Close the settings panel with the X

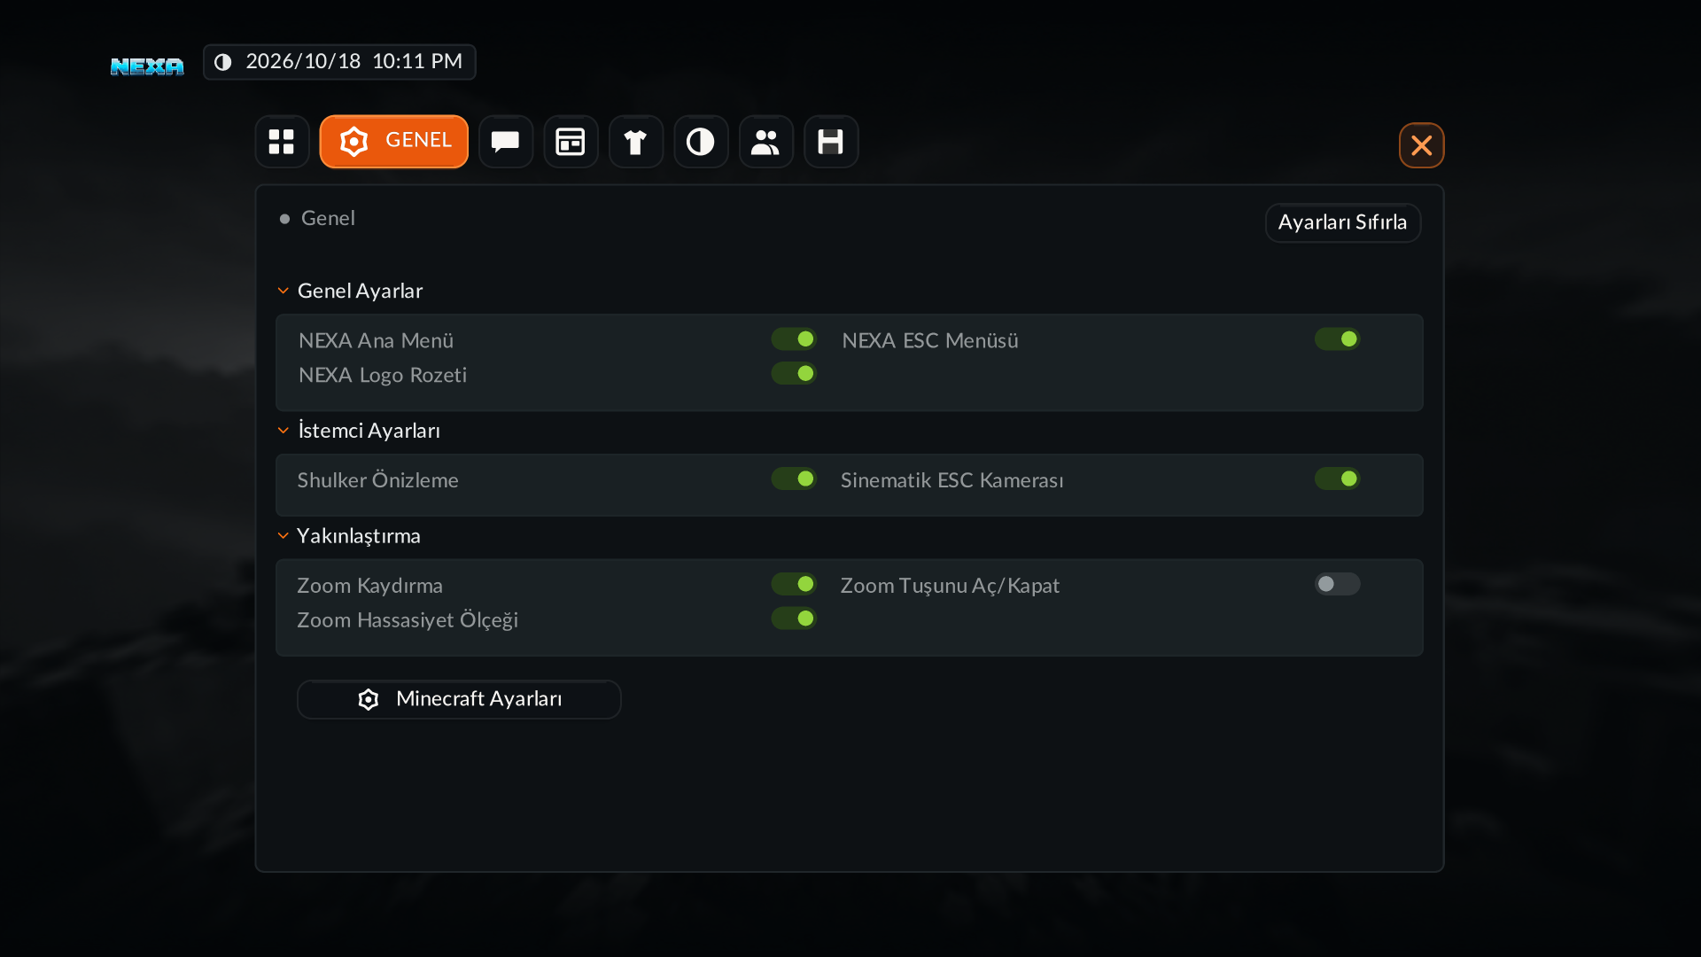1421,145
